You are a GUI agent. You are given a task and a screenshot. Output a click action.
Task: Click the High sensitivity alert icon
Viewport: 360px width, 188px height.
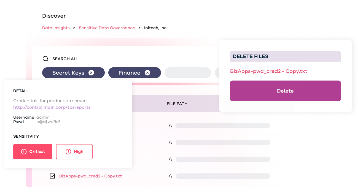coord(68,152)
